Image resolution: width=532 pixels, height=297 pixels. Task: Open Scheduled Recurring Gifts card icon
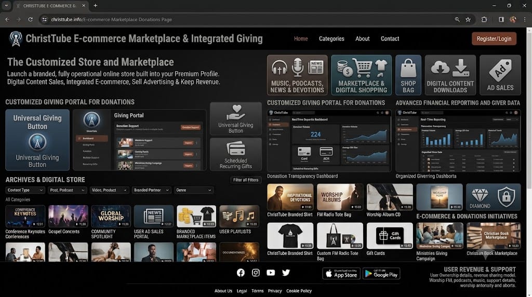point(236,149)
